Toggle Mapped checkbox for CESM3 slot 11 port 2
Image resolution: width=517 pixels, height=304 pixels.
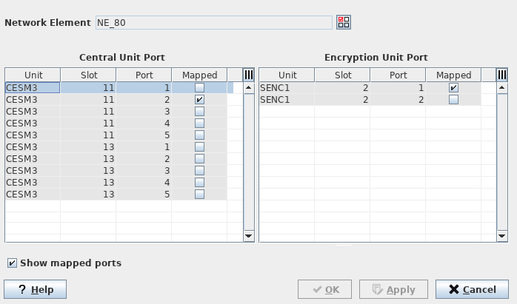[199, 99]
